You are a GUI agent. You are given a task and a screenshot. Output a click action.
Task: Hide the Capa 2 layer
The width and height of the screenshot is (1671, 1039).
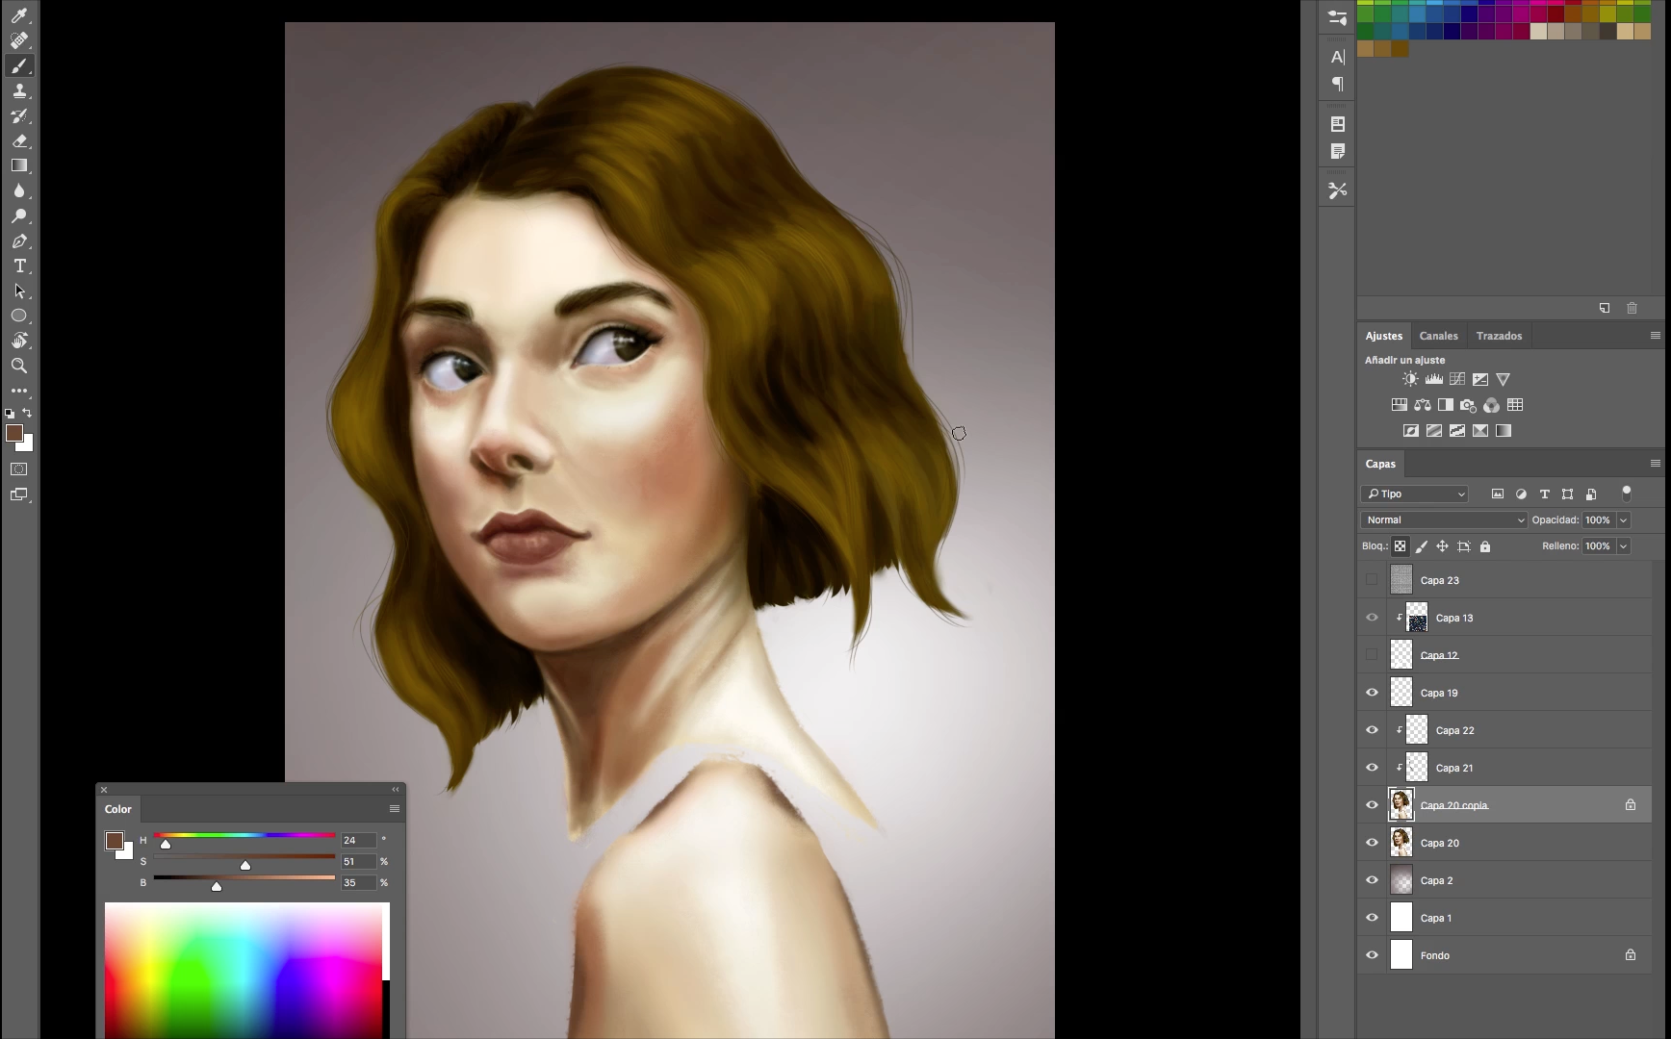[x=1372, y=880]
